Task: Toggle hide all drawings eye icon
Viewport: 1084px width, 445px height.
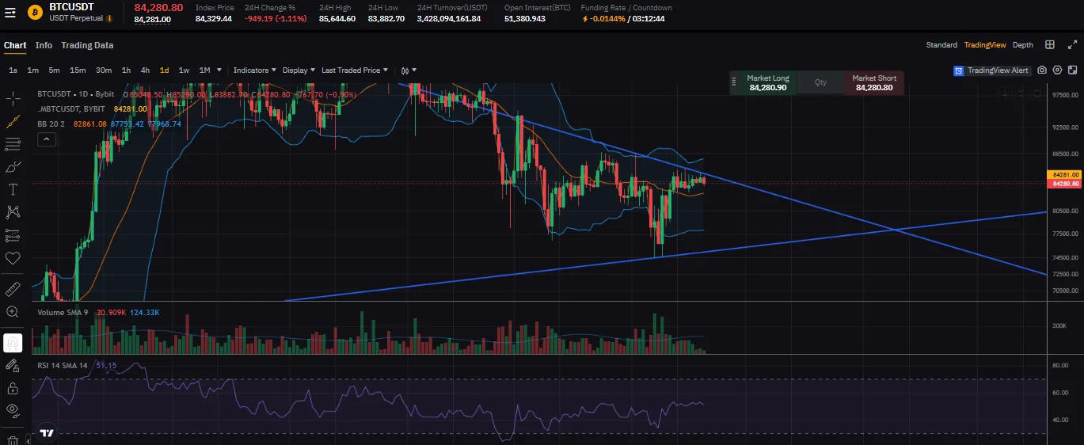Action: click(13, 409)
